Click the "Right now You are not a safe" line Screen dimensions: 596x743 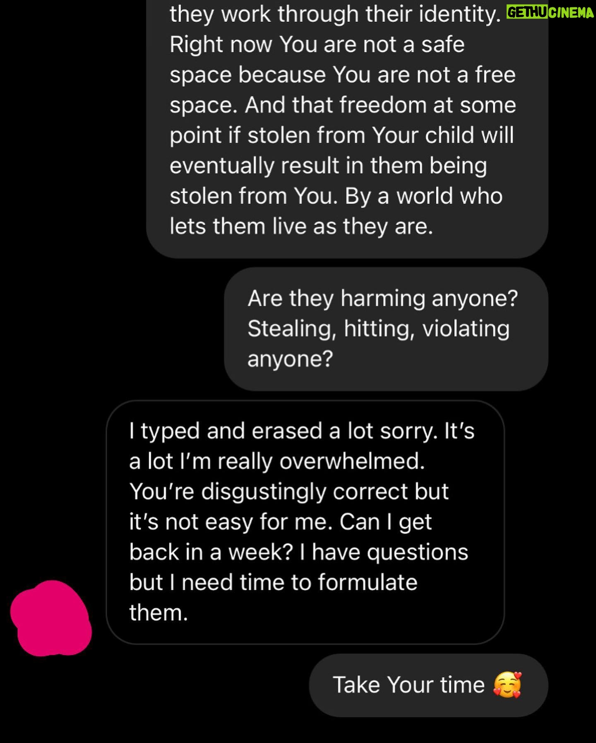point(317,44)
